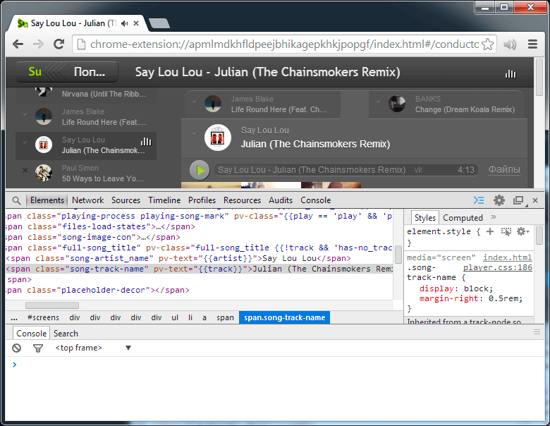Click the display: block property
550x426 pixels.
point(456,288)
